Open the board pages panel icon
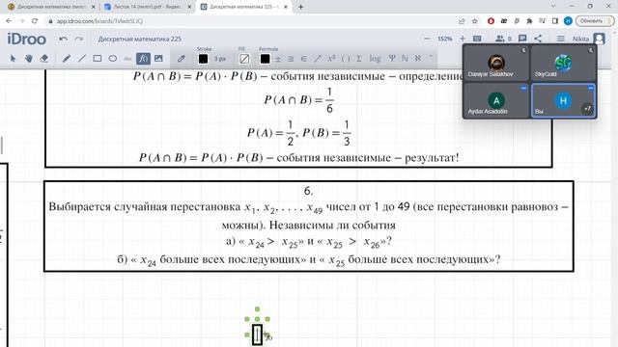The height and width of the screenshot is (347, 618). 477,39
